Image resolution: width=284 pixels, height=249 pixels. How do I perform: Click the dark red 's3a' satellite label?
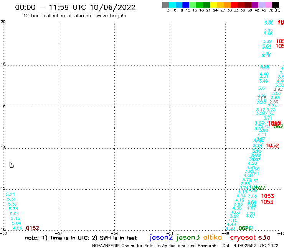pos(264,238)
